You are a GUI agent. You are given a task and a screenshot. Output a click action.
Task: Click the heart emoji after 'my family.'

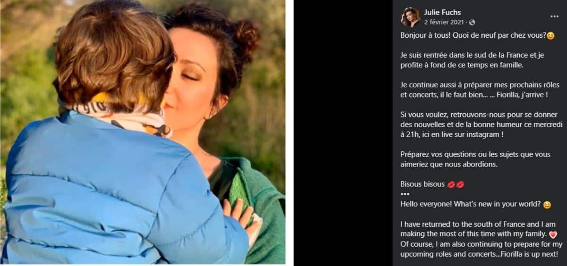[553, 234]
